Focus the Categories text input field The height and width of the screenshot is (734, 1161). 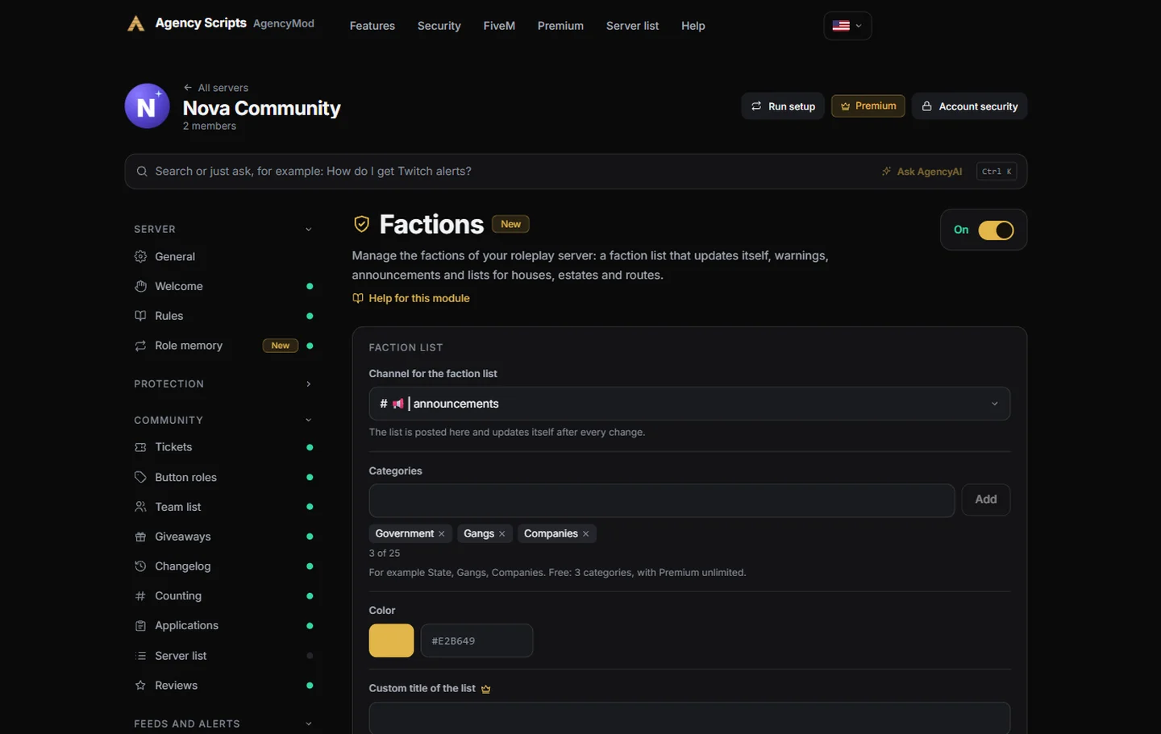[x=662, y=500]
